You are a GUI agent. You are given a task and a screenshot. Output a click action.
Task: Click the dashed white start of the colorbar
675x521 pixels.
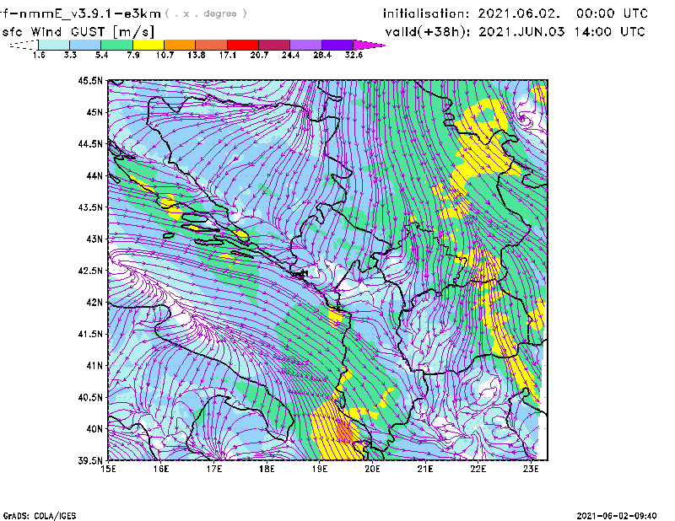coord(24,45)
